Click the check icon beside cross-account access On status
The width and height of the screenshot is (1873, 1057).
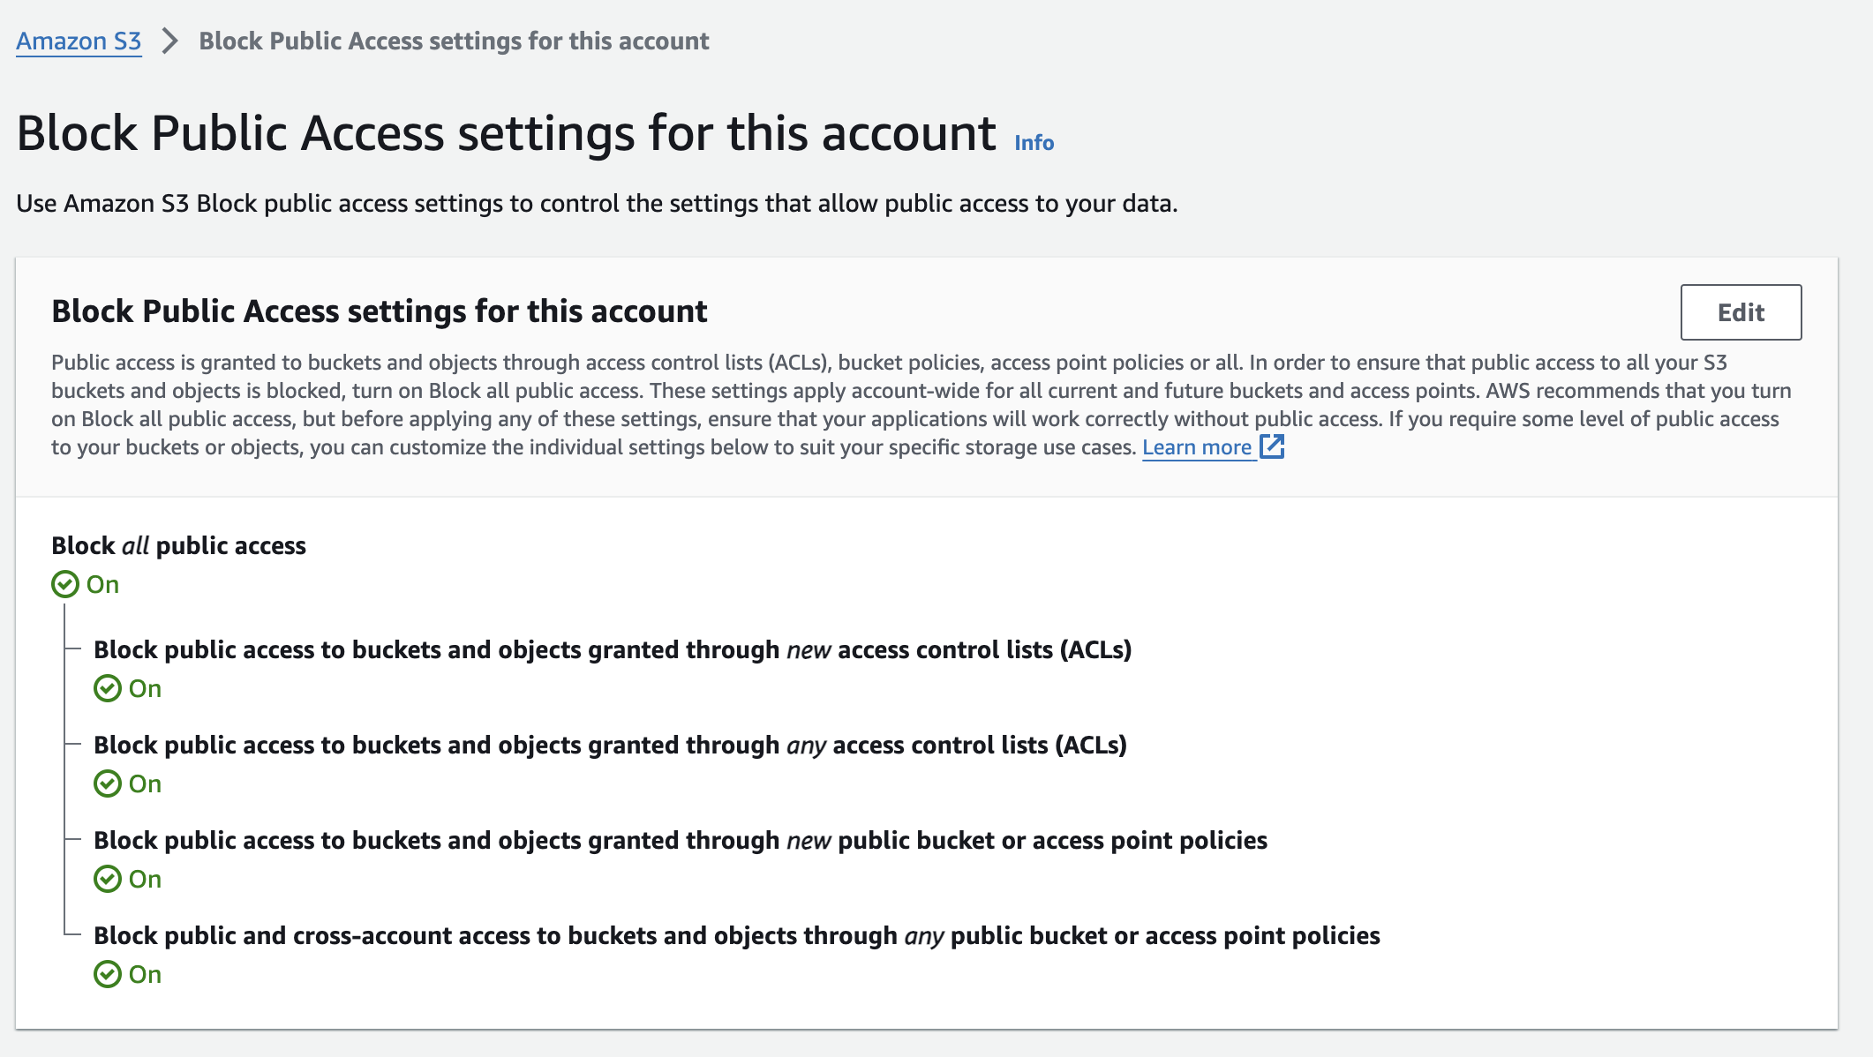tap(109, 974)
